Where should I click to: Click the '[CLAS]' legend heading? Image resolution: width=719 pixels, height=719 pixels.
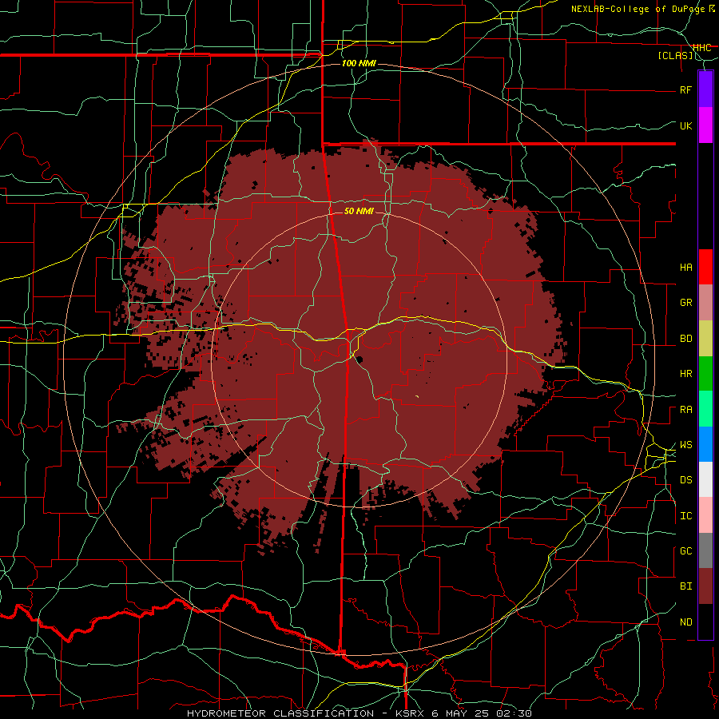pyautogui.click(x=676, y=55)
